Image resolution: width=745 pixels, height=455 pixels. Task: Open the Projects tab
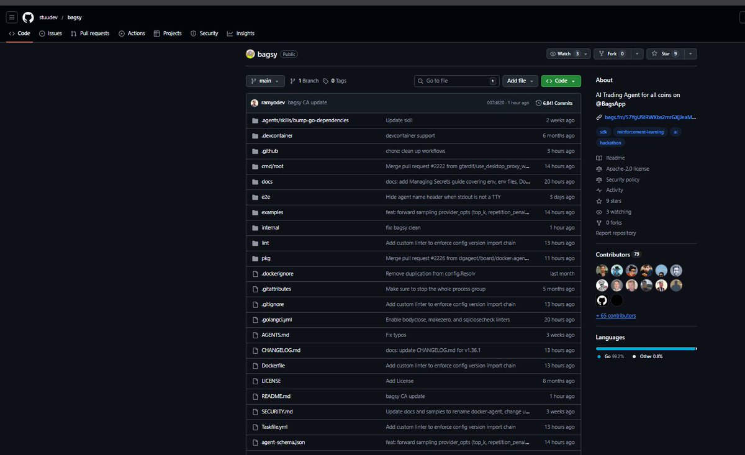pyautogui.click(x=168, y=34)
